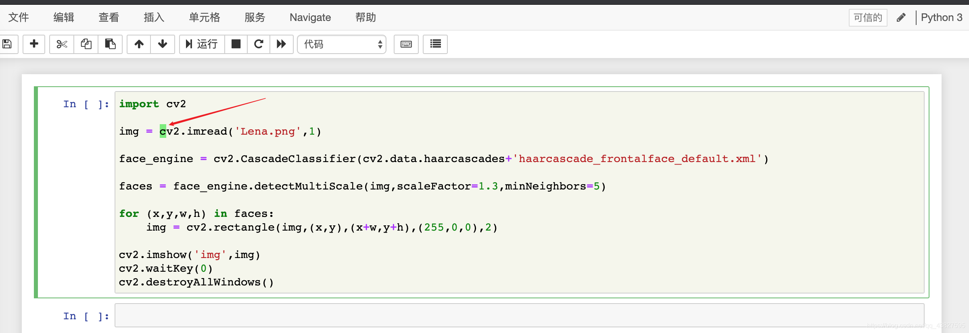Click the 'Lena.png' string in the code
This screenshot has height=333, width=969.
click(268, 131)
